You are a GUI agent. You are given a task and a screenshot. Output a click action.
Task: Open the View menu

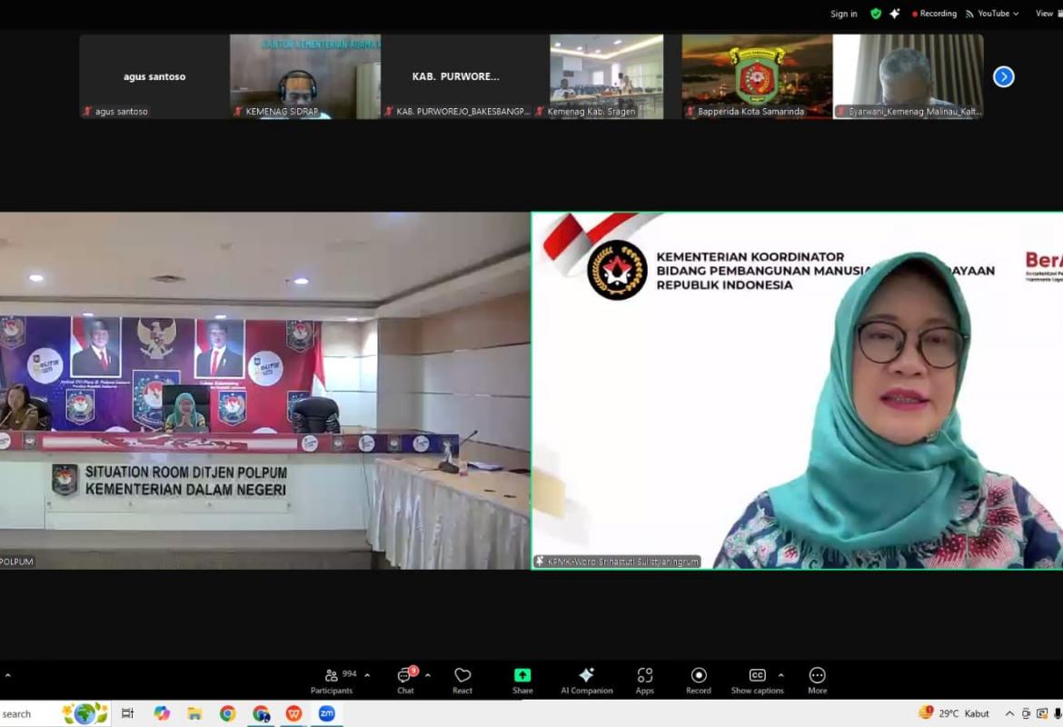(x=1044, y=14)
